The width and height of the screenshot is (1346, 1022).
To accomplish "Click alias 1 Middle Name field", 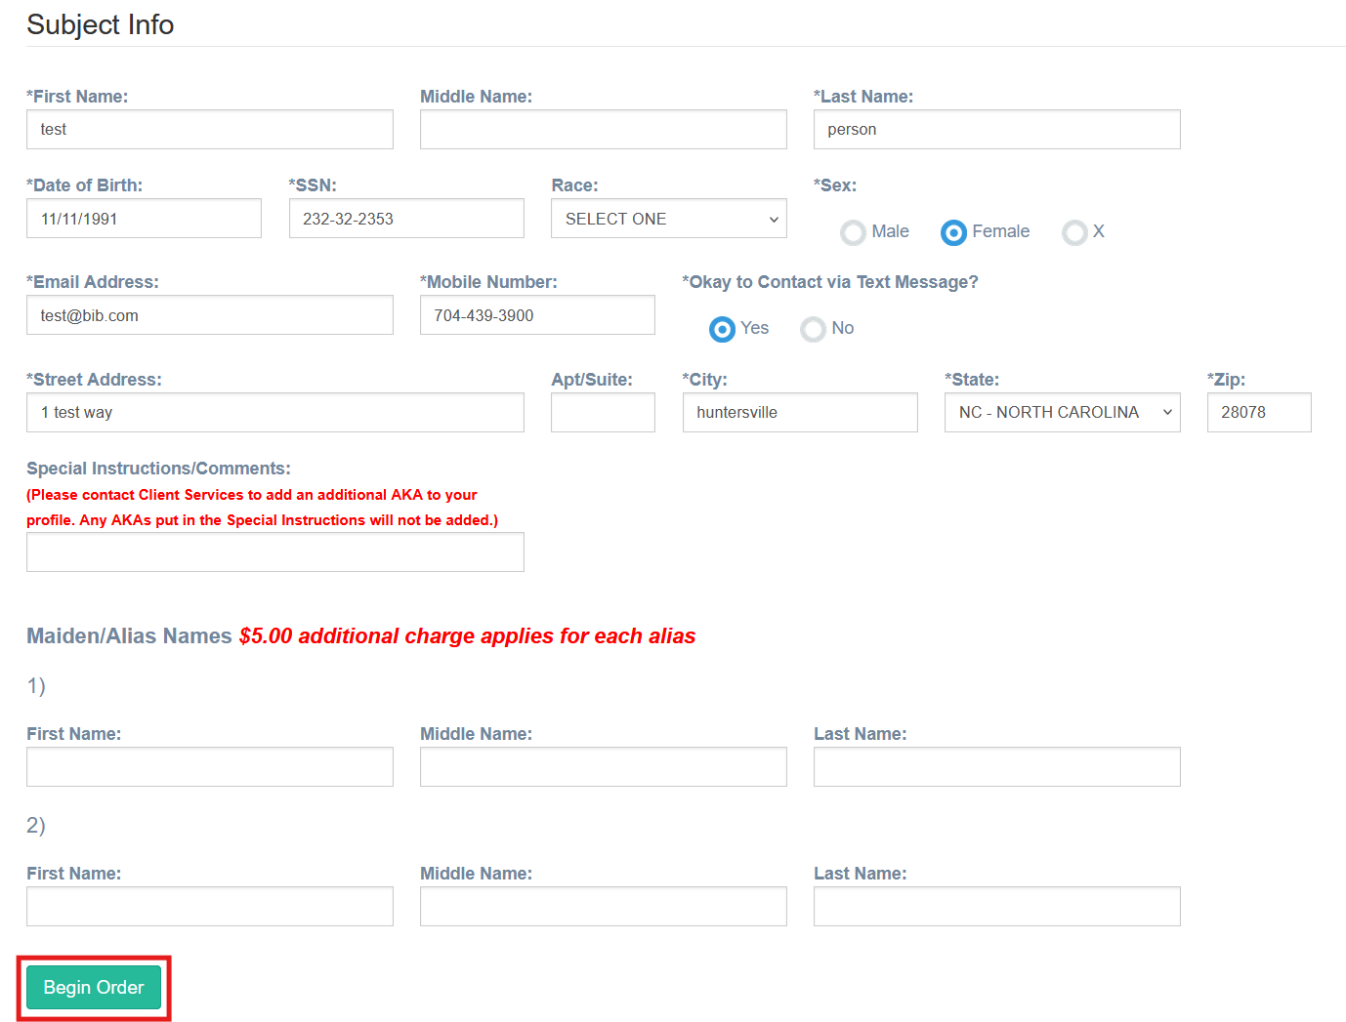I will click(604, 767).
